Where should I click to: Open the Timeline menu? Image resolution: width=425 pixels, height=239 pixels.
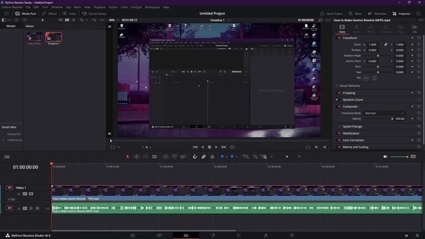click(57, 7)
